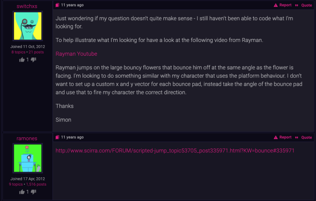Click thumbs up icon under switchxs
Image resolution: width=316 pixels, height=201 pixels.
22,60
